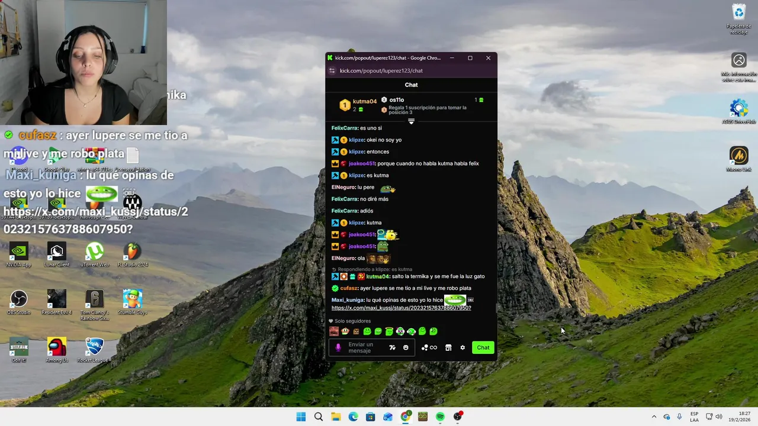Viewport: 758px width, 426px height.
Task: Open the ESP LAA language selector
Action: (694, 417)
